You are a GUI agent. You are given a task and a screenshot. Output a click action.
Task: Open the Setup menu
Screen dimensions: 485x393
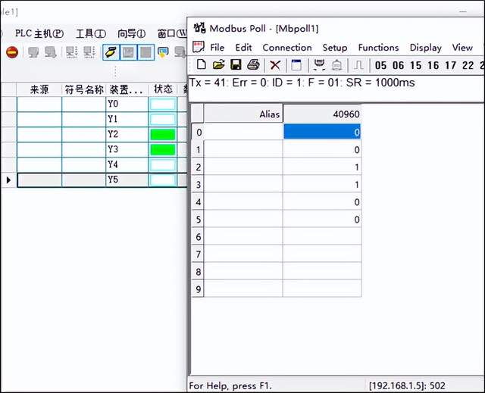click(x=335, y=48)
